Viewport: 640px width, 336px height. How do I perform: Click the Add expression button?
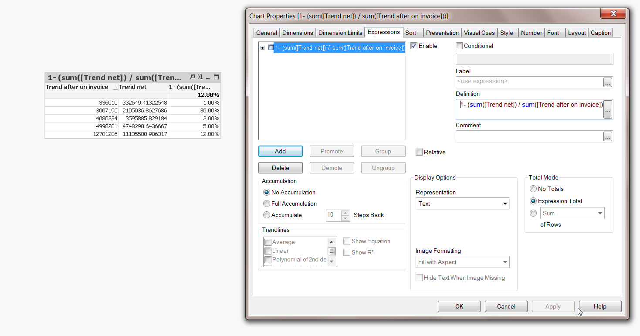tap(281, 151)
